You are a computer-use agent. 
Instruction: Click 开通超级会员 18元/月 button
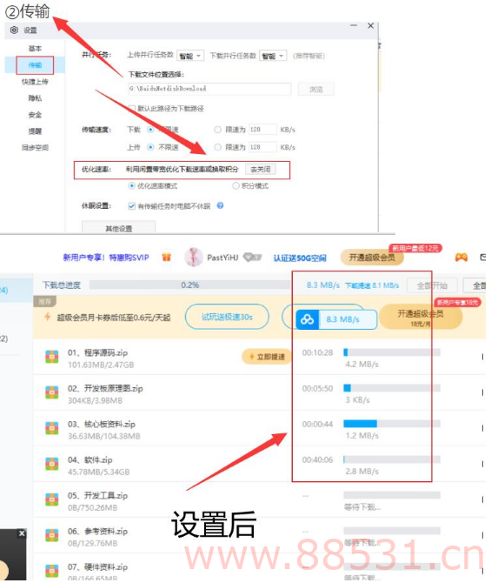421,317
